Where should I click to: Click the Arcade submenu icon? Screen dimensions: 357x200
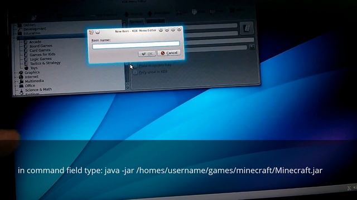26,42
